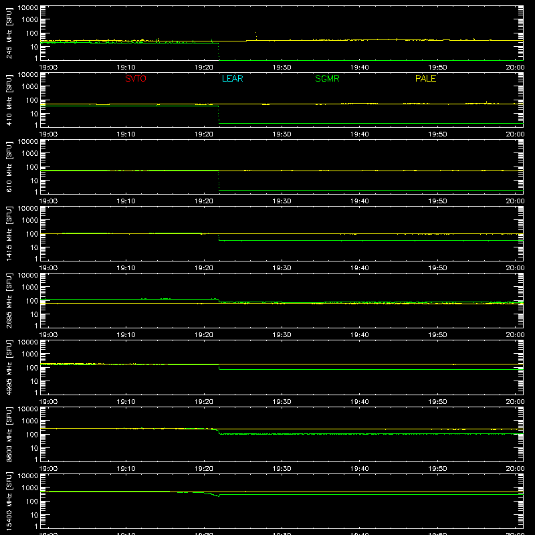Click '19:20' tick label beneath the 610 MHz plot

(204, 201)
